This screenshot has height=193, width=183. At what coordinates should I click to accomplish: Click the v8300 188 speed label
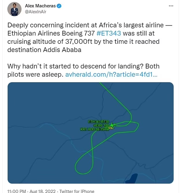click(101, 126)
